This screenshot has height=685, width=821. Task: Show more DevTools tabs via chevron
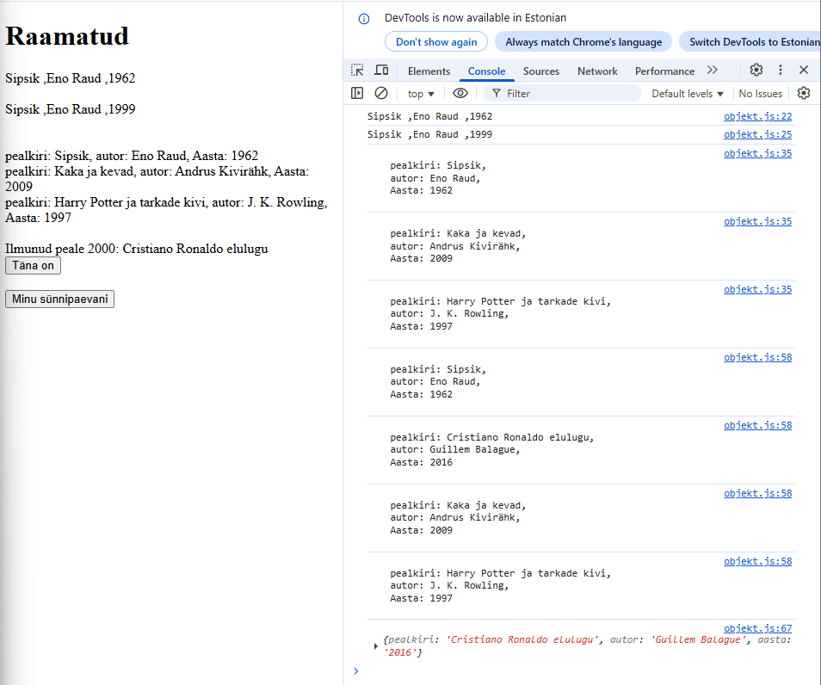click(713, 71)
